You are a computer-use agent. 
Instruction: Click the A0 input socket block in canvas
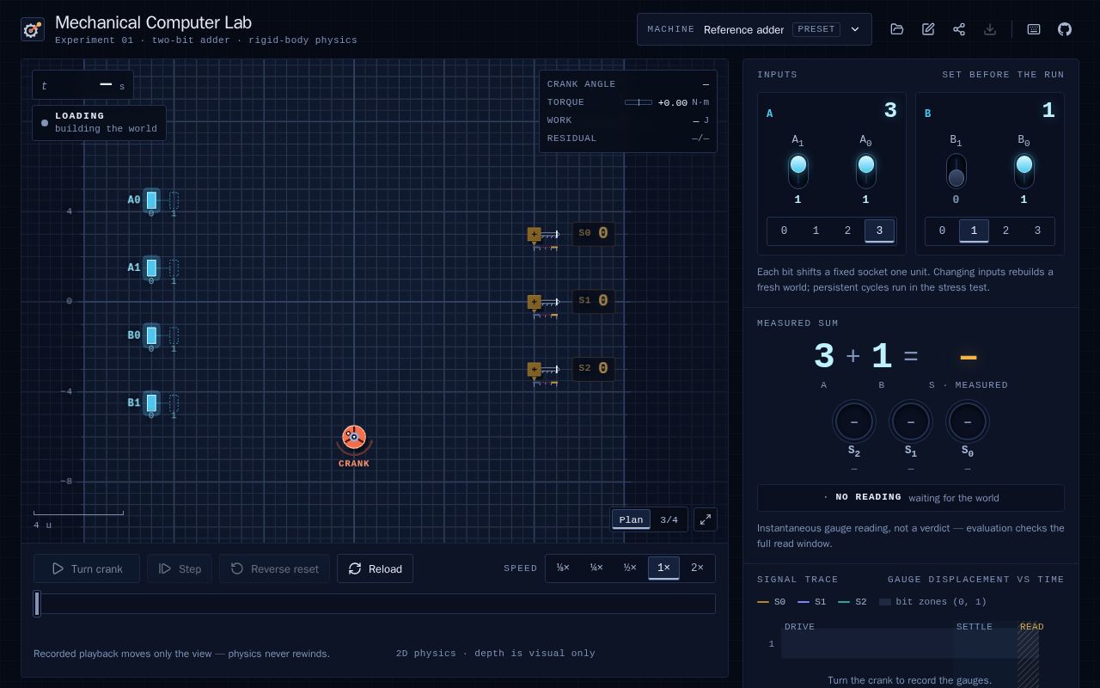click(x=151, y=200)
